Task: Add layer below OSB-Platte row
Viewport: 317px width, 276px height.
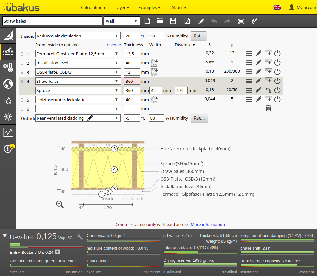Action: click(x=268, y=71)
